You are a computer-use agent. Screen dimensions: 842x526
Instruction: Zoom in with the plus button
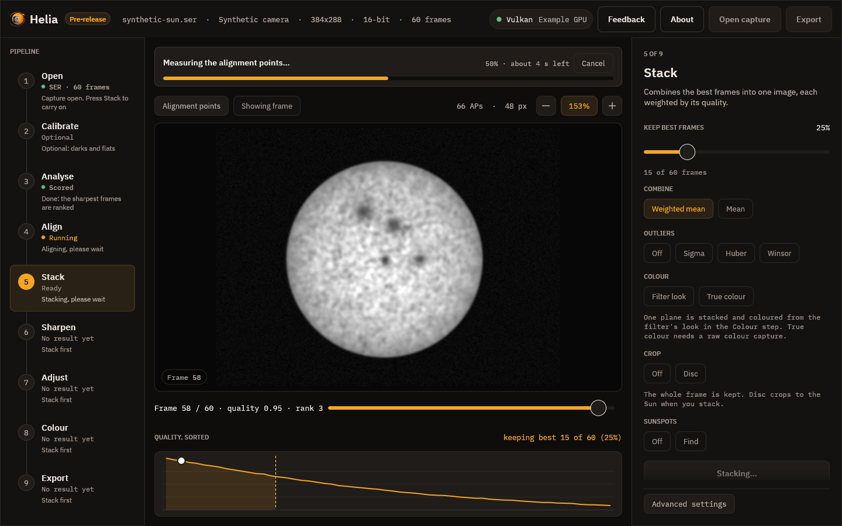[x=612, y=106]
